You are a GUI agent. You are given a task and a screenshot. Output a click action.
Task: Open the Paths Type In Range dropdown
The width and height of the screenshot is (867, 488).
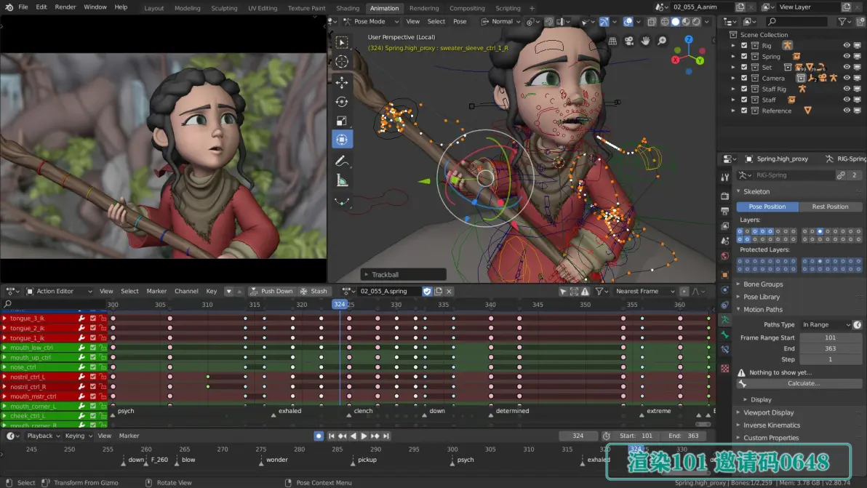826,325
